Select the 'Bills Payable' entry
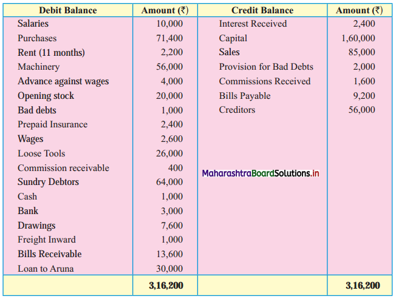 245,96
